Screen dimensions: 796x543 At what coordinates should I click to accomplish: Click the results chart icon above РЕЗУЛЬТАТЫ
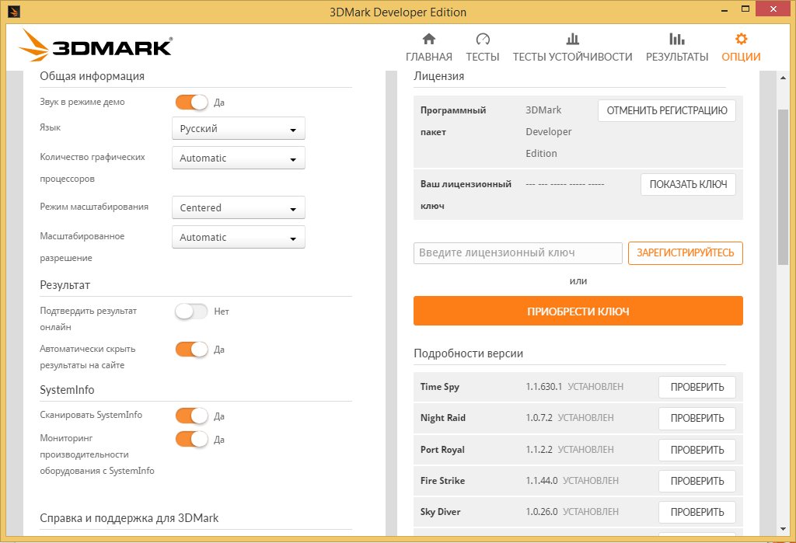(677, 39)
